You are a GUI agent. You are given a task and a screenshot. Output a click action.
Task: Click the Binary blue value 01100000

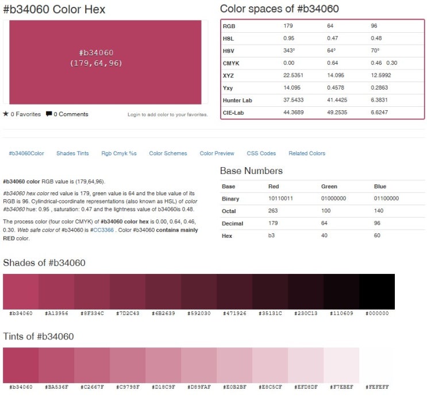[x=386, y=199]
